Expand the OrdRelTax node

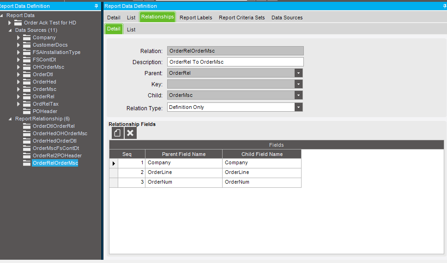pyautogui.click(x=18, y=104)
